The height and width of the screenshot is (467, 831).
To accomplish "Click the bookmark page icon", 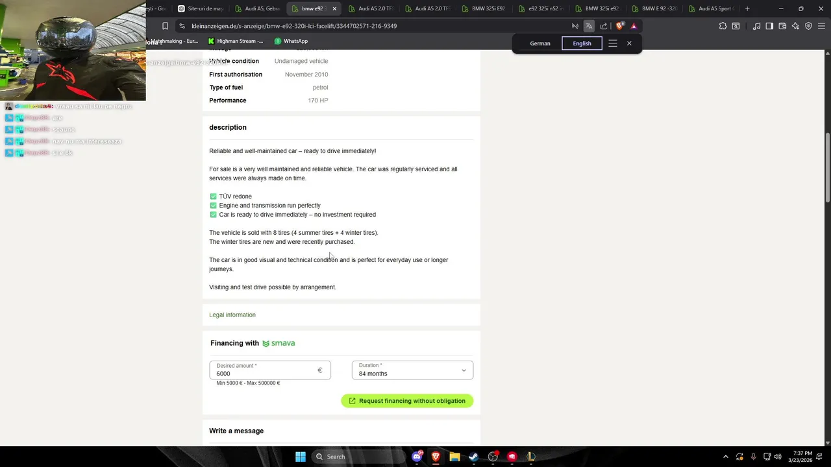I will 165,26.
